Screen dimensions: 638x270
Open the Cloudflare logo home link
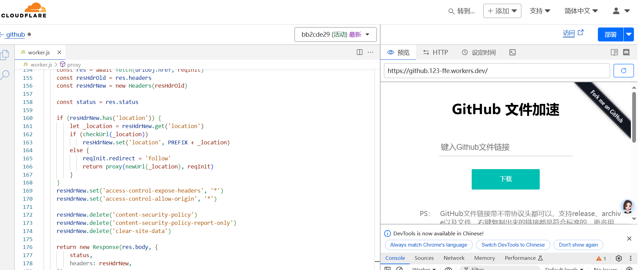point(23,10)
